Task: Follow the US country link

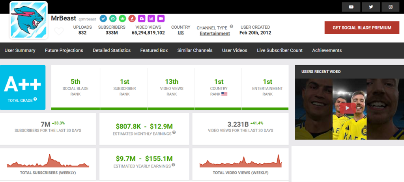Action: click(181, 33)
